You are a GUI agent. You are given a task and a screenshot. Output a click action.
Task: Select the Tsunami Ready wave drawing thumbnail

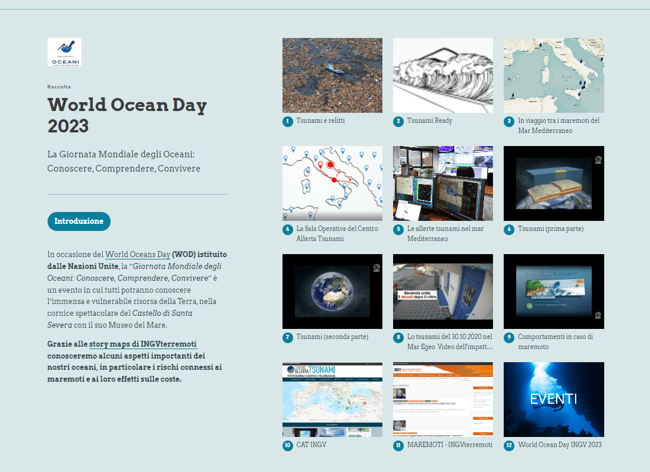point(442,75)
